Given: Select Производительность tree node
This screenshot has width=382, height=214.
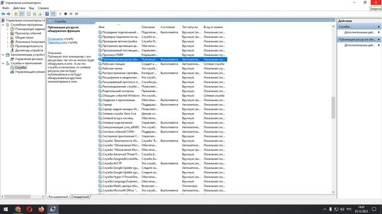Looking at the screenshot, I should (x=26, y=46).
